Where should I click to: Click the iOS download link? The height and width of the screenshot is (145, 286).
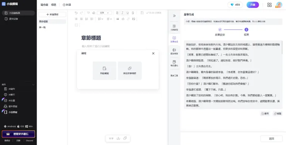(x=20, y=126)
